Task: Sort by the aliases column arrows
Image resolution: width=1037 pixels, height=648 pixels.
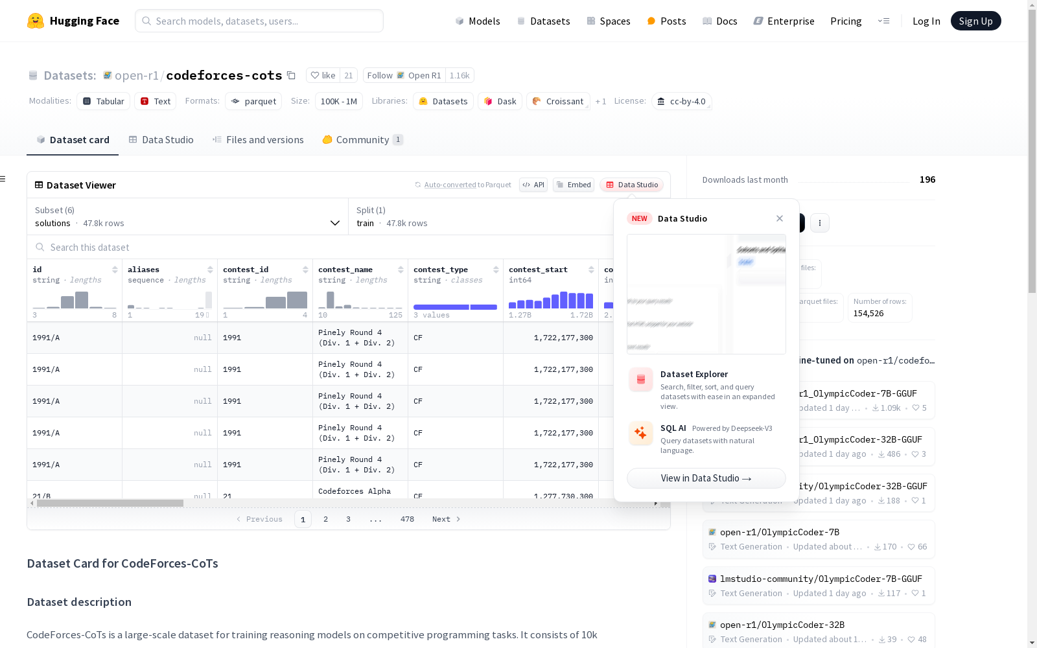Action: pos(210,270)
